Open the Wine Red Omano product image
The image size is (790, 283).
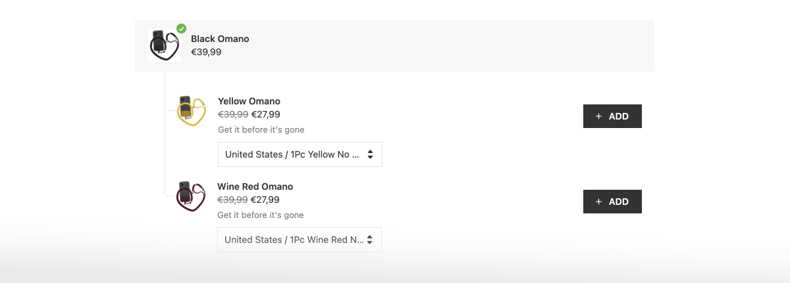191,196
